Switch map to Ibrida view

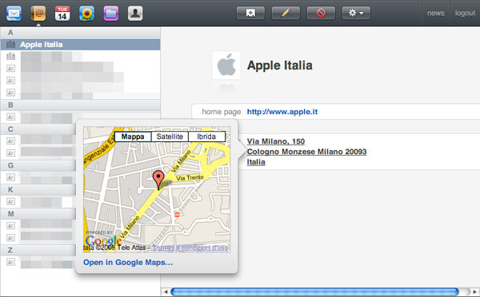pos(206,137)
